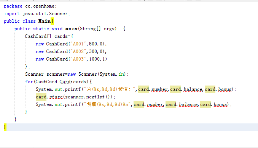Click the underlined 'Card' loop variable
The height and width of the screenshot is (148, 258).
(65, 82)
